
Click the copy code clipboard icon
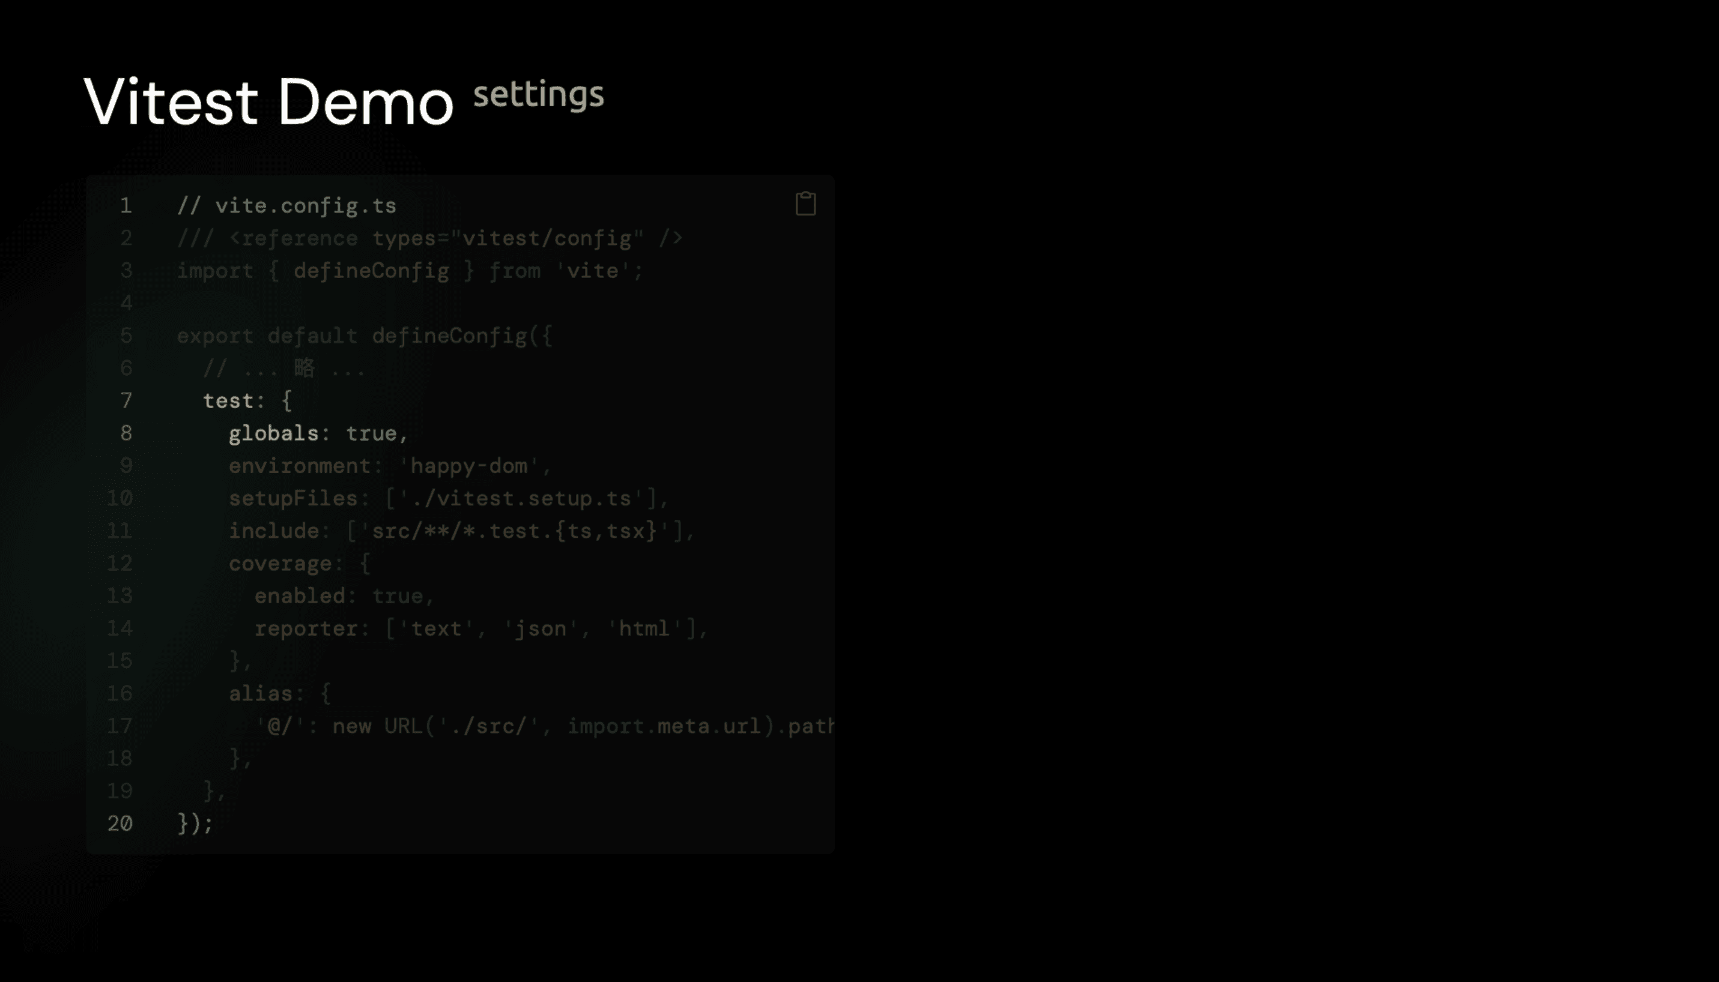[805, 203]
